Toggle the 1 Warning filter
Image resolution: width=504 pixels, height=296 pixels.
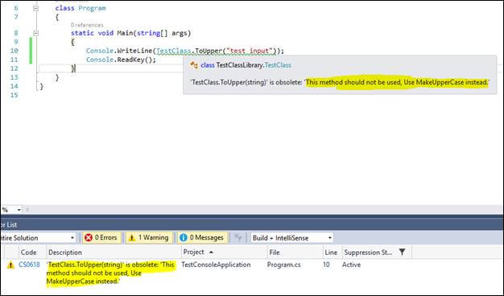pyautogui.click(x=149, y=238)
